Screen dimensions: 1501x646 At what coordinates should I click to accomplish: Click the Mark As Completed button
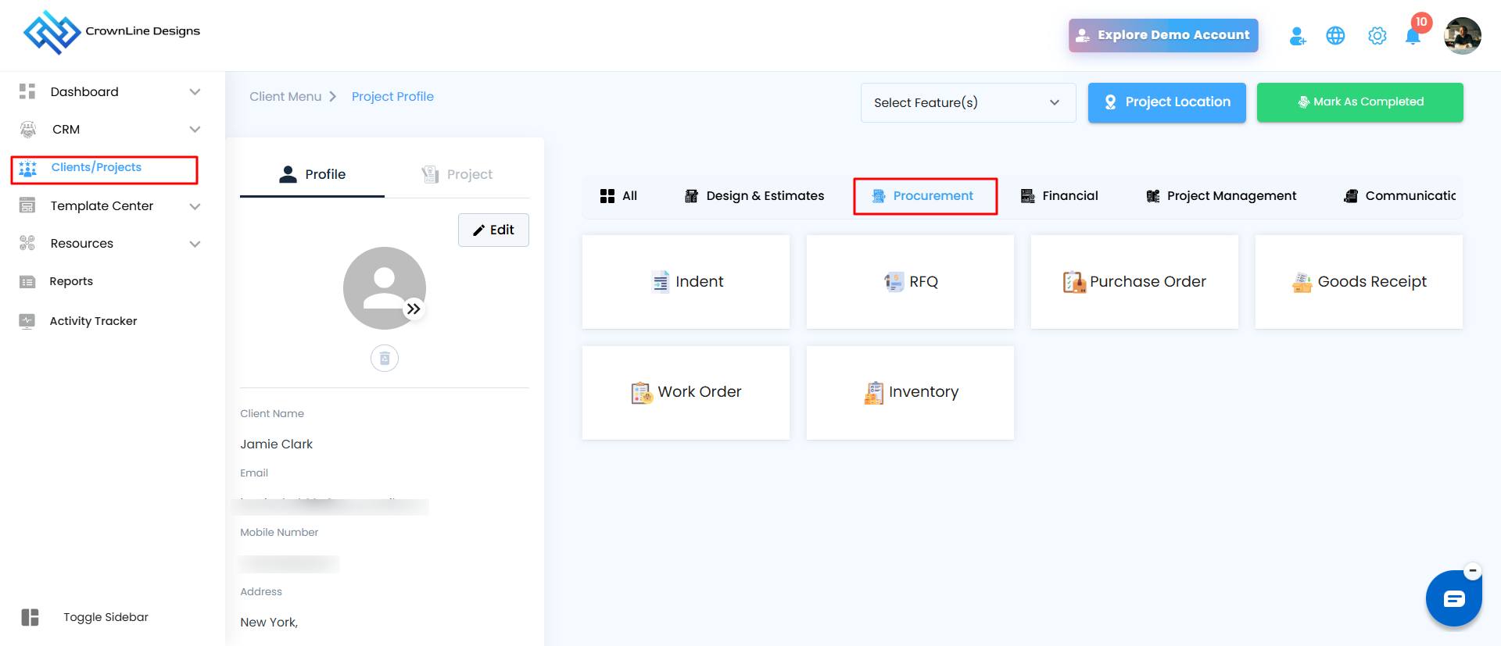1359,102
